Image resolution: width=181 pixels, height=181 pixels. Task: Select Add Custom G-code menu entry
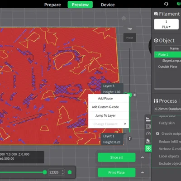105,107
